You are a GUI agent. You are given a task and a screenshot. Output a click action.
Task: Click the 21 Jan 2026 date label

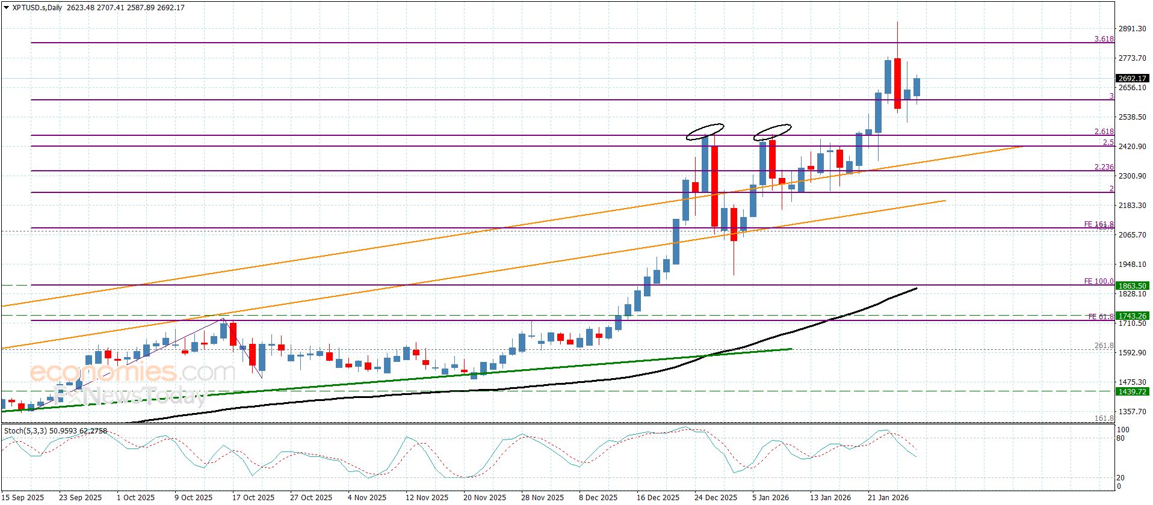pyautogui.click(x=888, y=497)
